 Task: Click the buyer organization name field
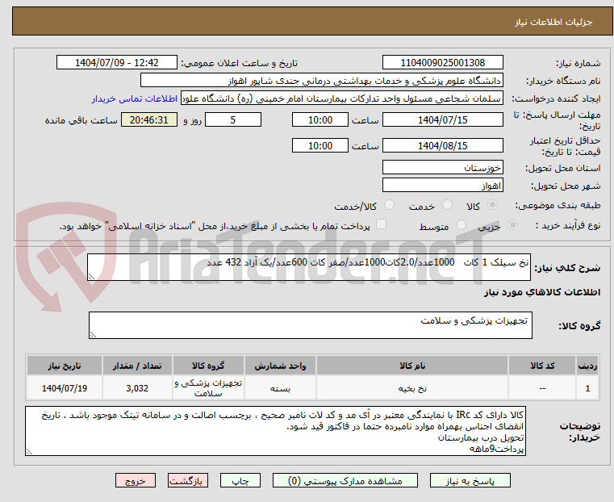tap(321, 81)
